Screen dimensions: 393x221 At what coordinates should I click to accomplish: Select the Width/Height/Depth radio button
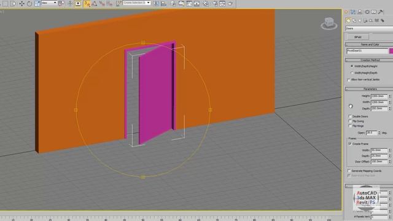(352, 73)
